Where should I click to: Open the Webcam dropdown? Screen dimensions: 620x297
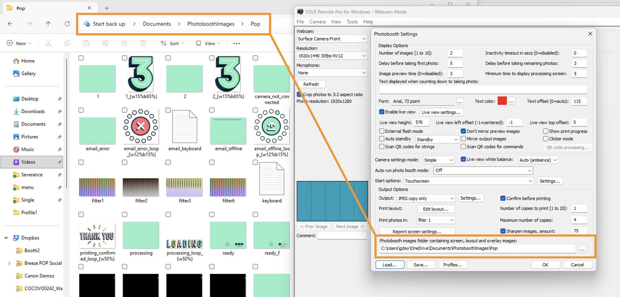point(332,39)
